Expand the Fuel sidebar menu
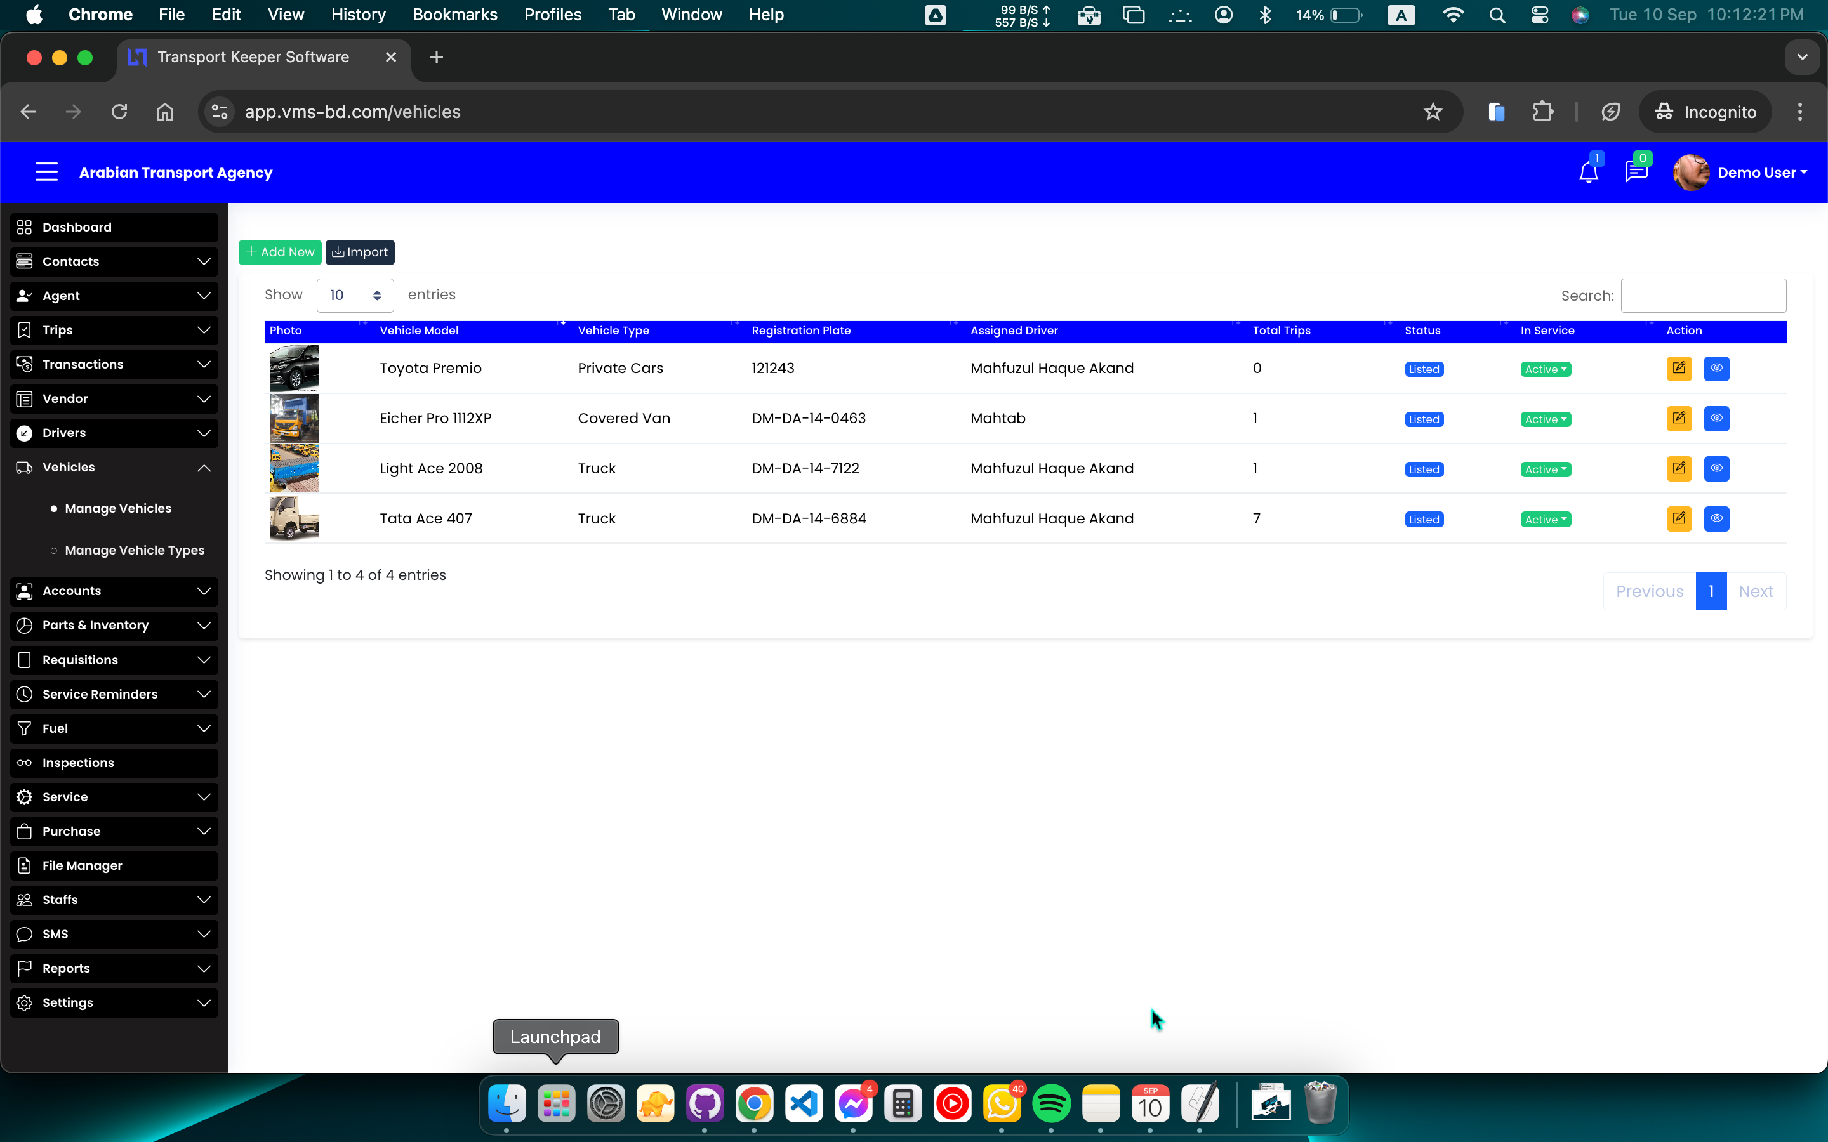1828x1142 pixels. [x=114, y=728]
